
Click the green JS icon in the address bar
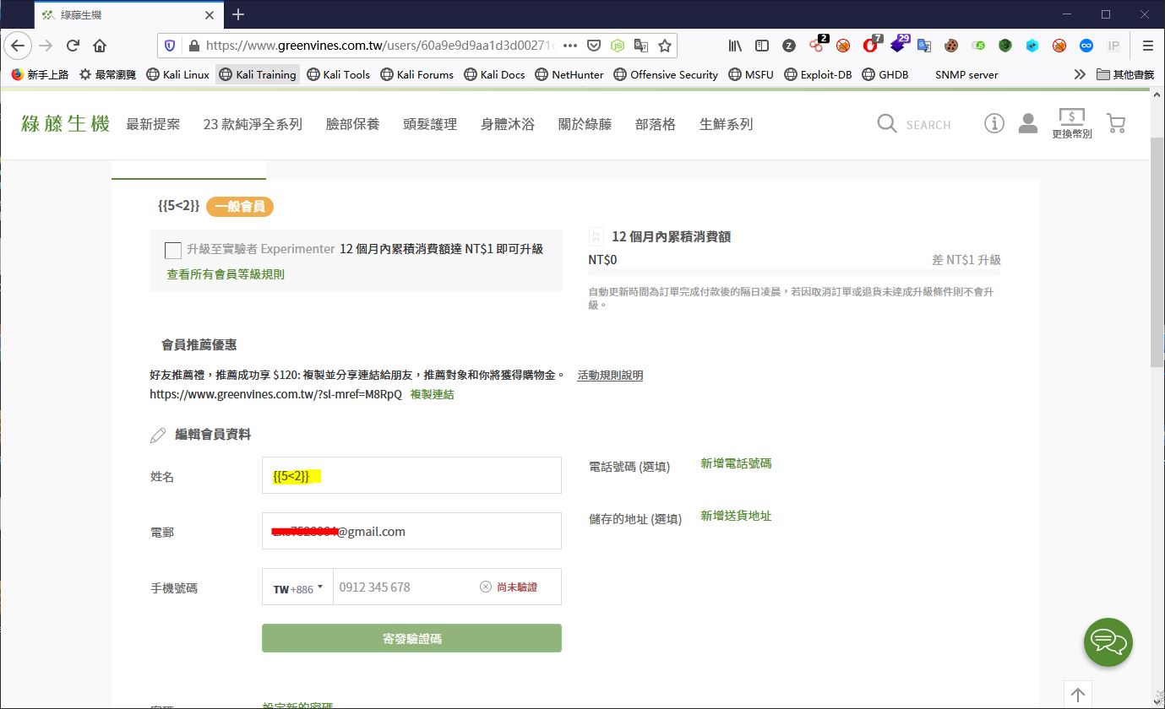click(618, 46)
